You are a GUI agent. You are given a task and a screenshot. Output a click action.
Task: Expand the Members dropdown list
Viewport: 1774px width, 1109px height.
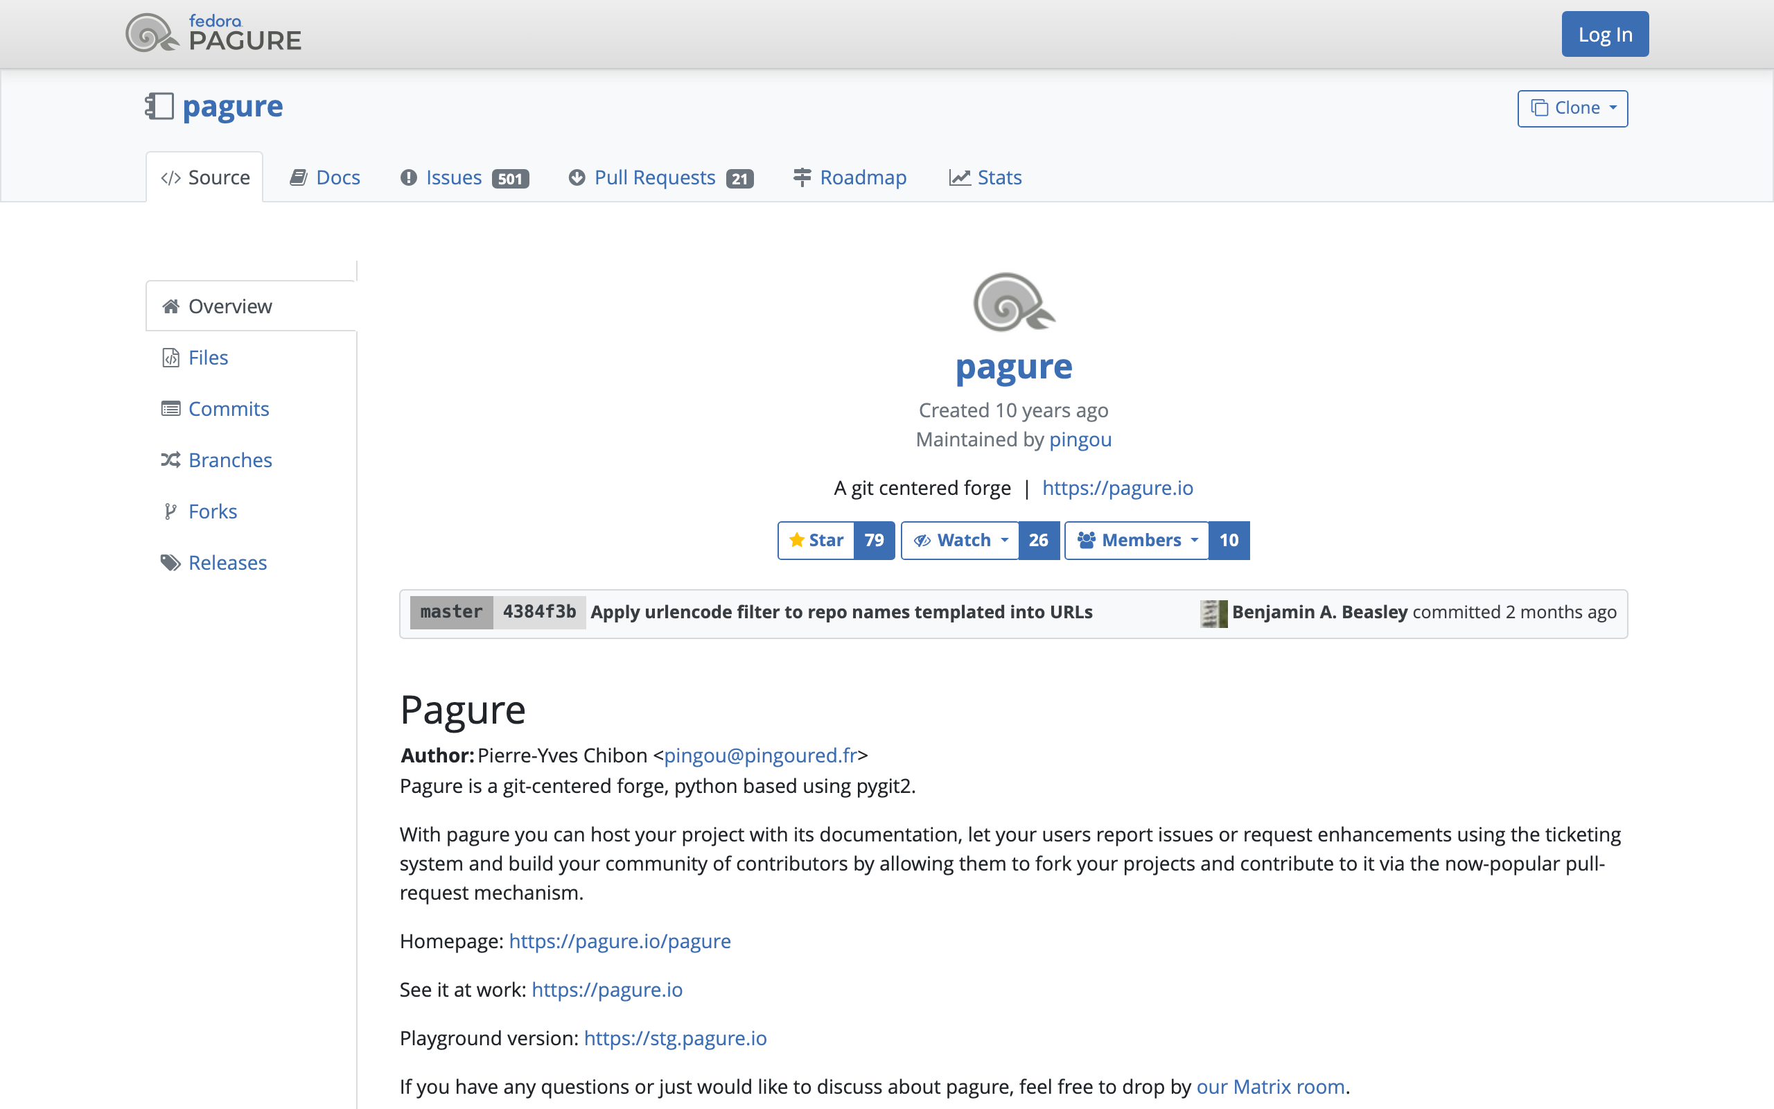point(1136,541)
